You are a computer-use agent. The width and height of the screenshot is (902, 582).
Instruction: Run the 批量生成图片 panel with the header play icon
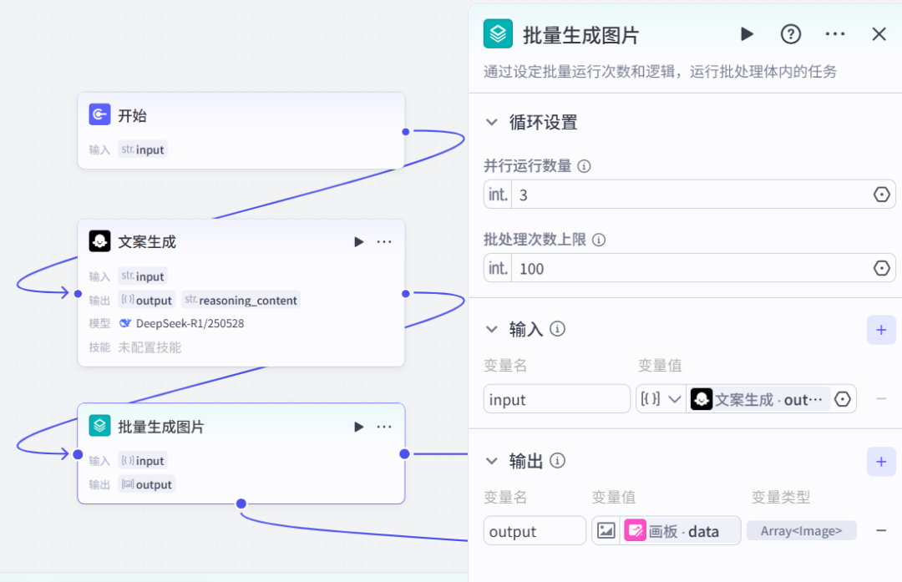click(747, 34)
